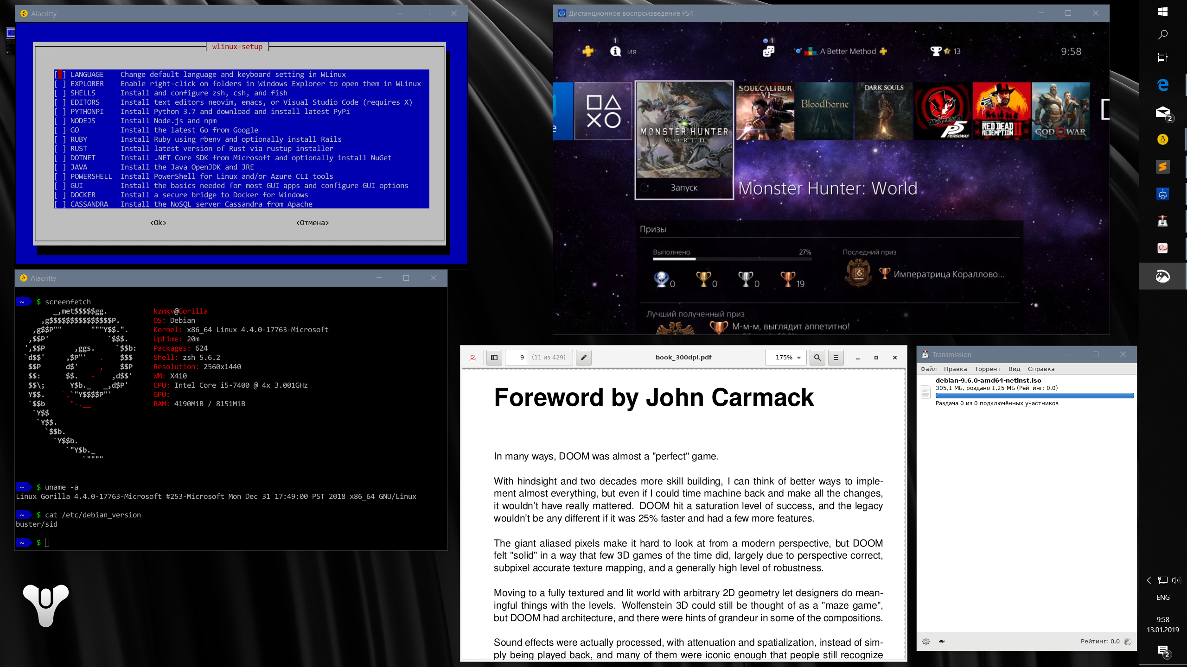Click the platinum trophy count icon
Screen dimensions: 1187x667
point(661,279)
